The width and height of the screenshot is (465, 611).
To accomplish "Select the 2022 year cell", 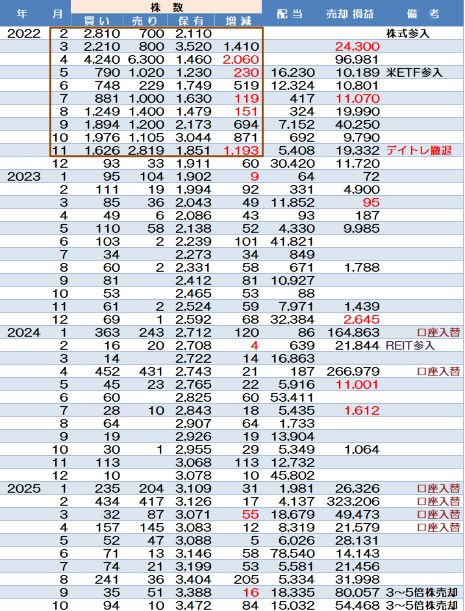I will (24, 34).
